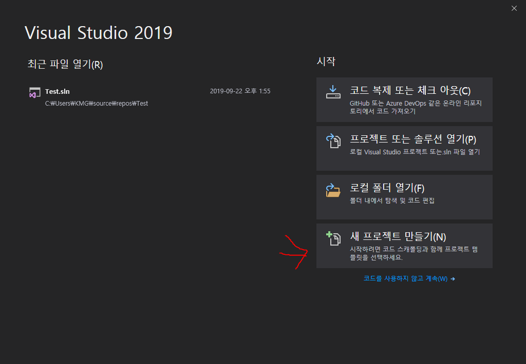
Task: Click the open project or solution icon
Action: coord(333,140)
